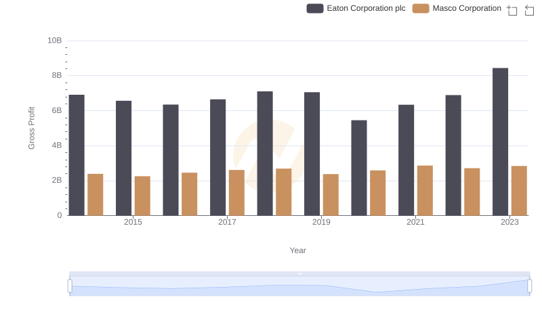Viewport: 542px width, 312px height.
Task: Click the 4B y-axis label
Action: [57, 146]
